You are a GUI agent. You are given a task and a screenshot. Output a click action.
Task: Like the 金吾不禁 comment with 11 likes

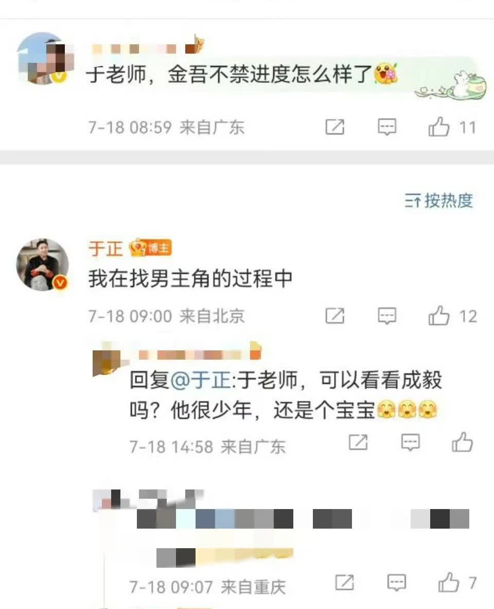[438, 127]
